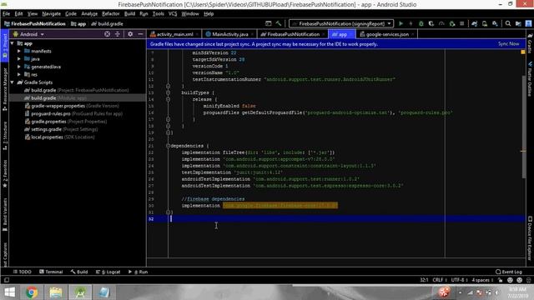Collapse the Gradle Scripts node
Viewport: 534px width, 300px height.
pos(13,82)
